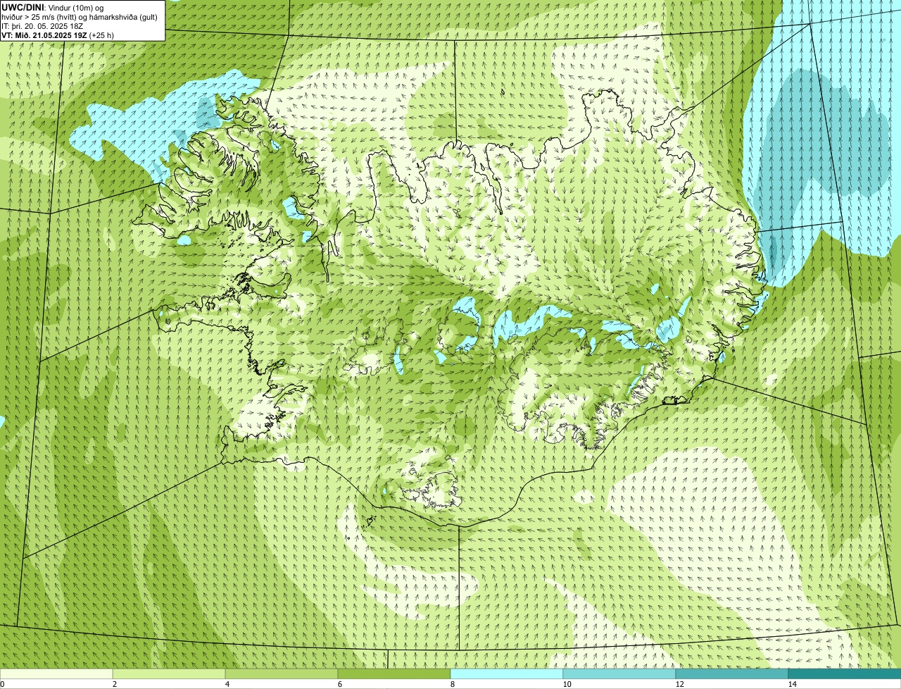901x689 pixels.
Task: Click the above-14 m/s darkest teal segment
Action: (845, 674)
